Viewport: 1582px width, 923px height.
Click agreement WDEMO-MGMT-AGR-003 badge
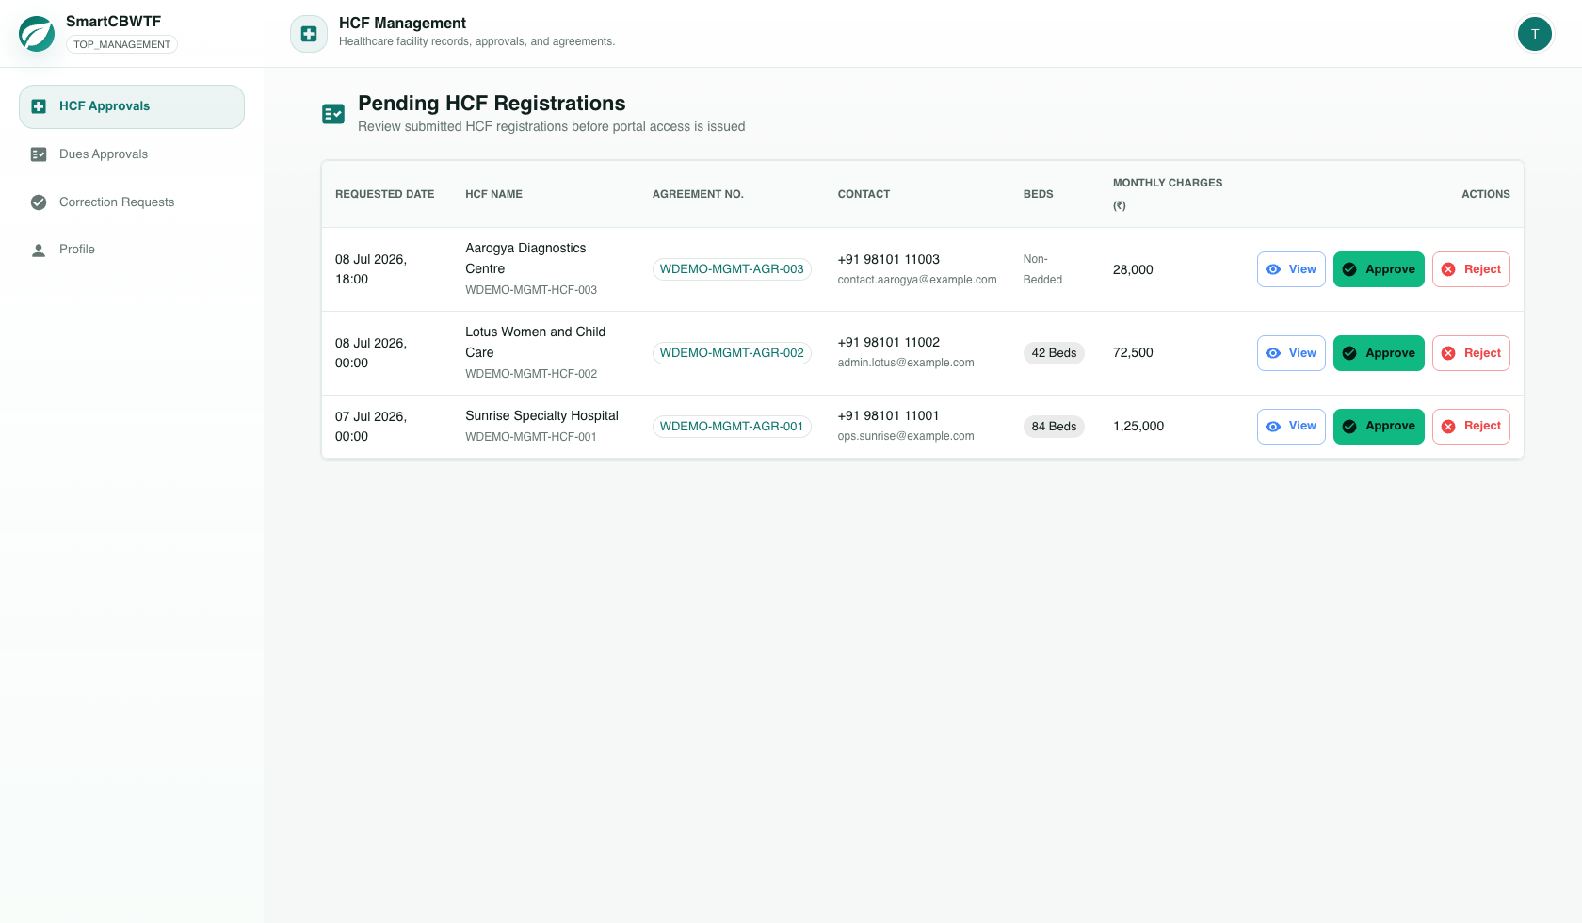coord(732,269)
